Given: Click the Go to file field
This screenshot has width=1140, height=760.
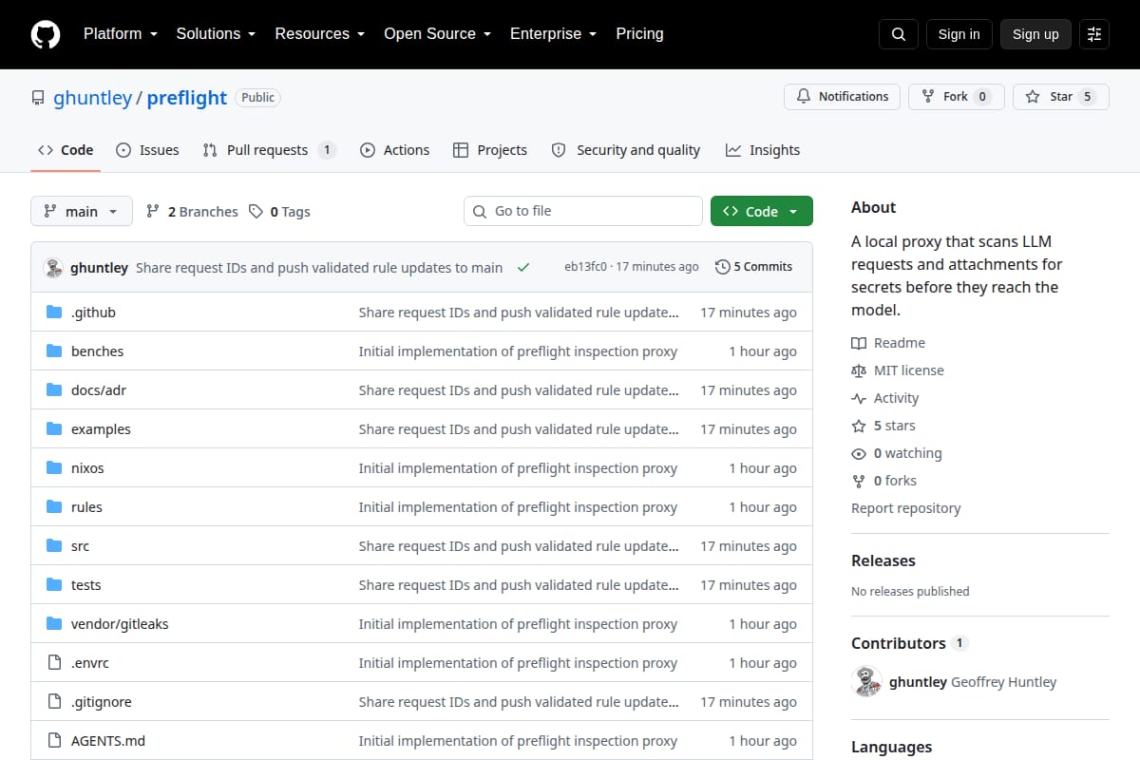Looking at the screenshot, I should tap(583, 211).
